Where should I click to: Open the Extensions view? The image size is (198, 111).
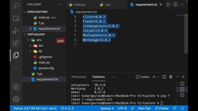[x=16, y=43]
